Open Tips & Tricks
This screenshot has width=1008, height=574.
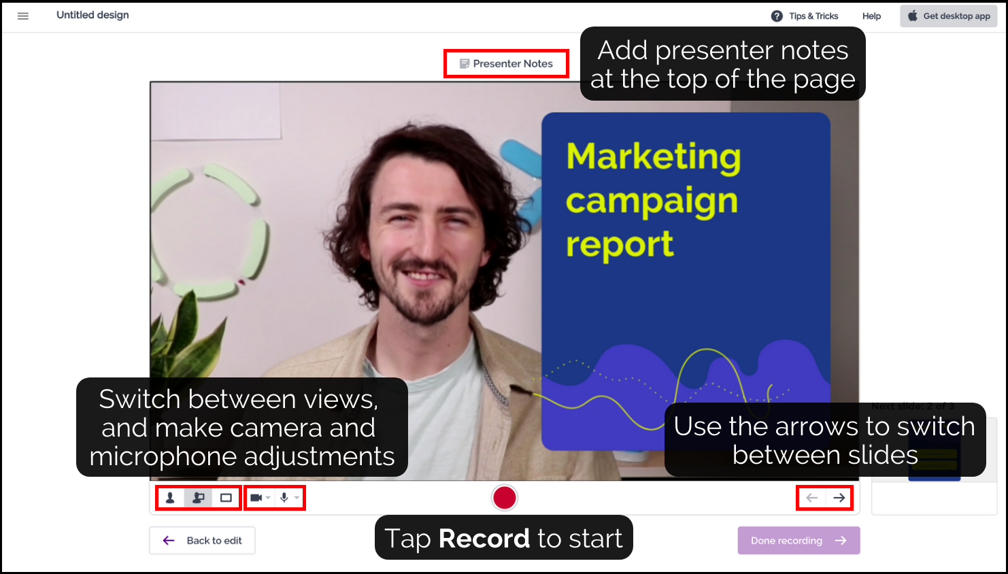pos(813,16)
